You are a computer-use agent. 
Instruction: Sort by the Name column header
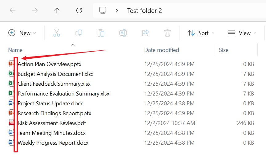point(15,50)
